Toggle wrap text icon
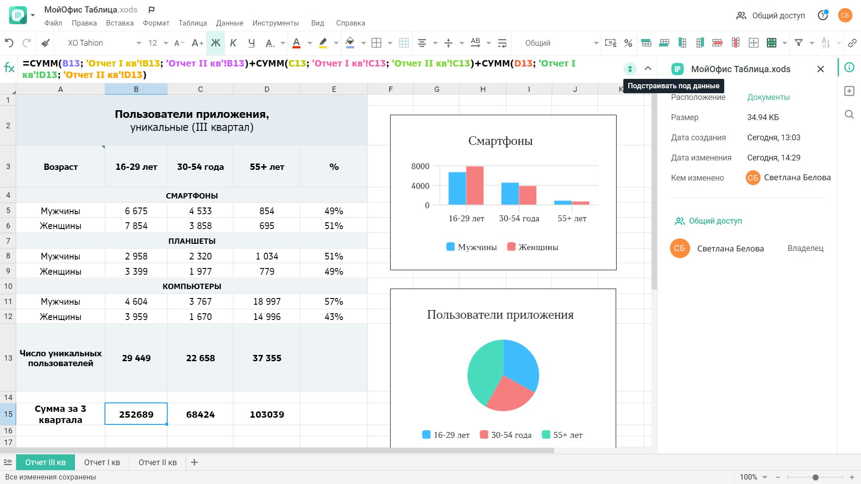The height and width of the screenshot is (484, 861). point(502,43)
